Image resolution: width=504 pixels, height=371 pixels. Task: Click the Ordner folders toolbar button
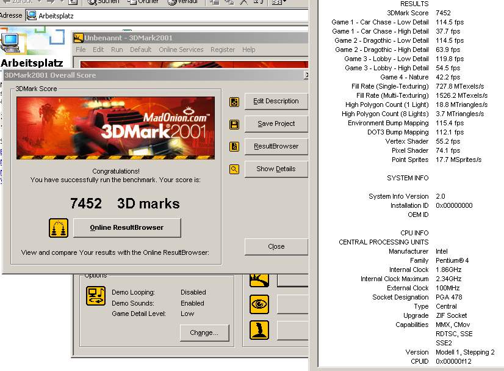point(143,2)
